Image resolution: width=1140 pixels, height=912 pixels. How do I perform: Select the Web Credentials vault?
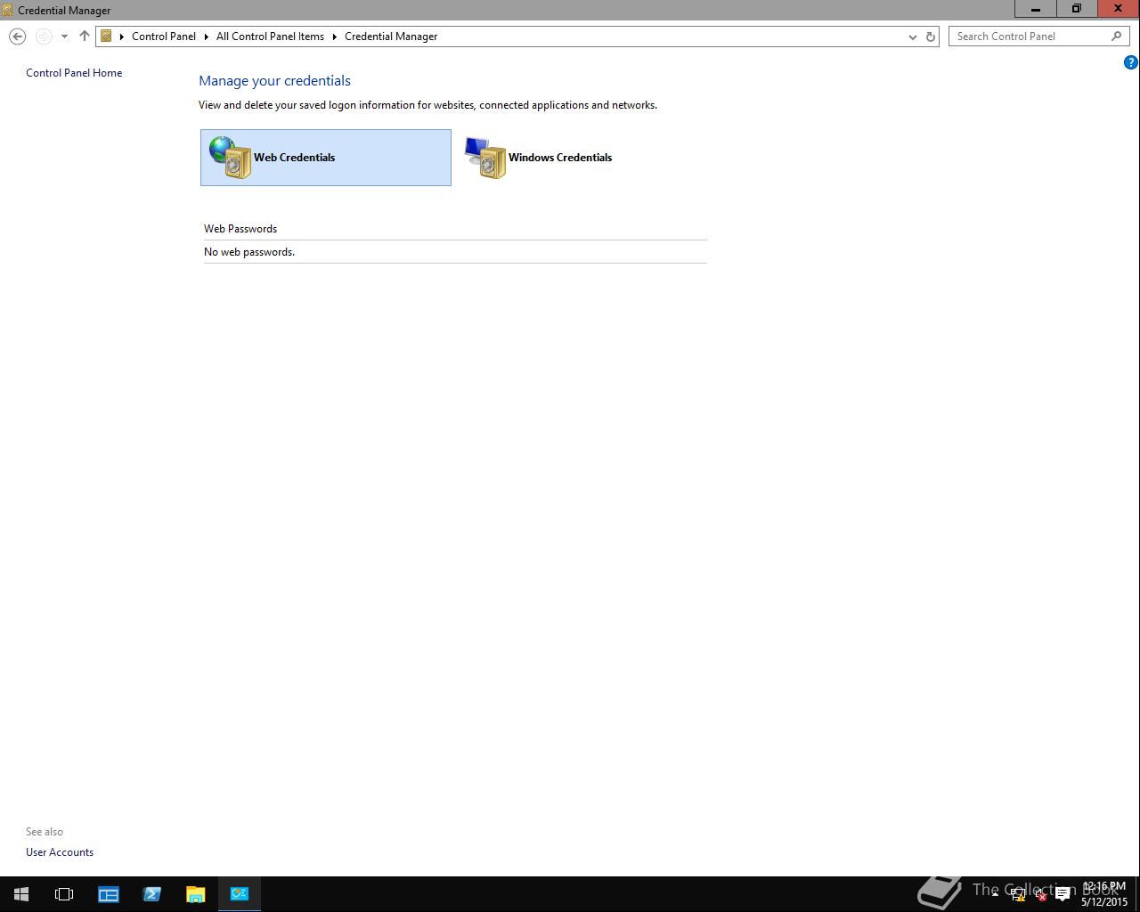point(325,158)
